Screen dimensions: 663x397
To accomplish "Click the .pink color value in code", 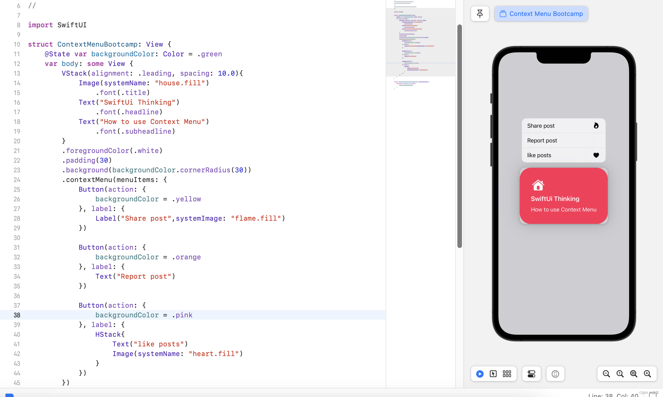I will 182,315.
